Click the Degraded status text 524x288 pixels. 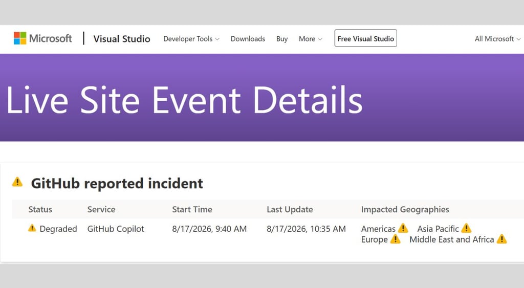(x=58, y=229)
